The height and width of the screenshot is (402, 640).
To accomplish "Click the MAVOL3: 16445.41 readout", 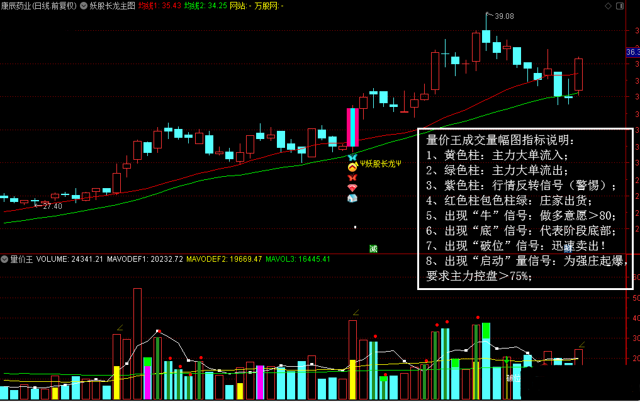I will coord(298,259).
